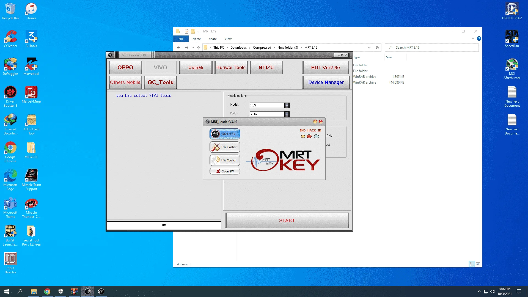528x297 pixels.
Task: Click Compressed in the address breadcrumb
Action: coord(262,48)
